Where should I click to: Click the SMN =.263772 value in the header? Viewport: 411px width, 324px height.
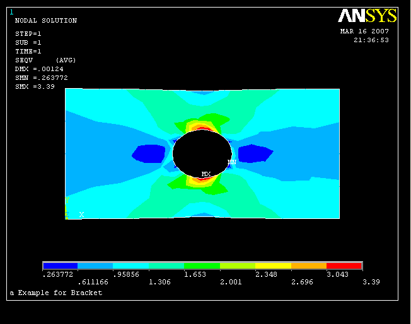point(42,77)
